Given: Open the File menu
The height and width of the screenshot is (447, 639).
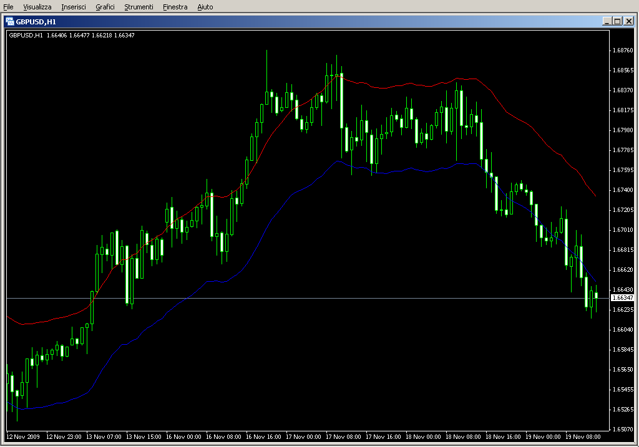Looking at the screenshot, I should pyautogui.click(x=9, y=7).
